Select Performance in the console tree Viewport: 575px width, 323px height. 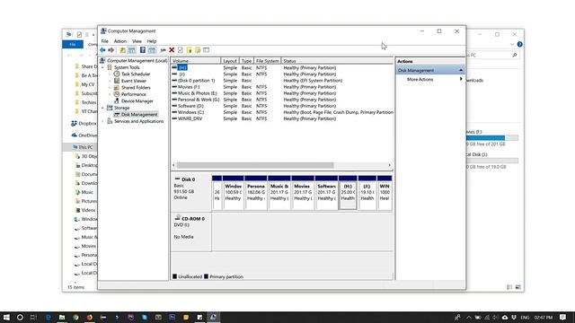(x=134, y=94)
